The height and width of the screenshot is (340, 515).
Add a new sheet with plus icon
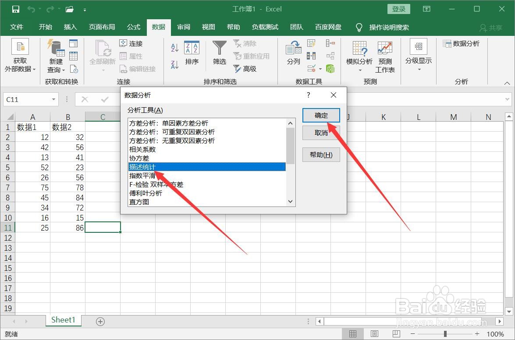[x=100, y=322]
